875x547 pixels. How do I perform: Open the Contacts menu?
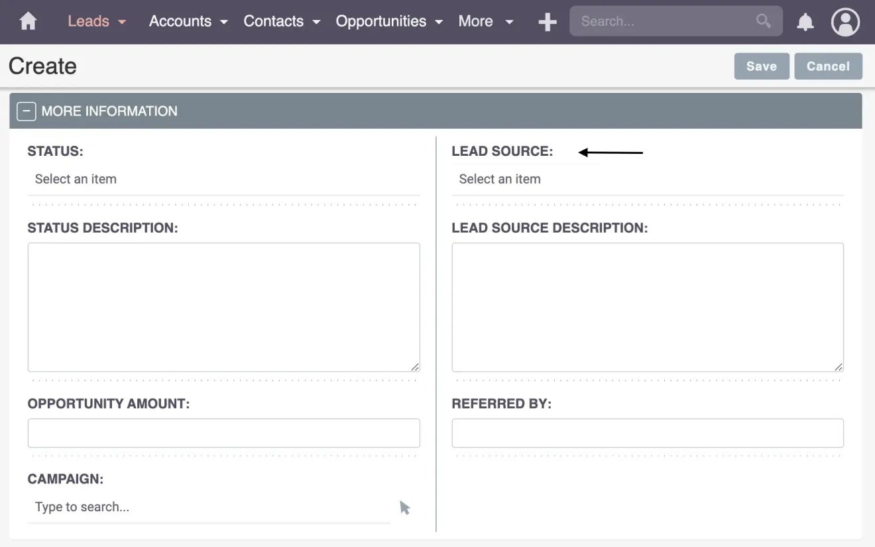point(273,21)
